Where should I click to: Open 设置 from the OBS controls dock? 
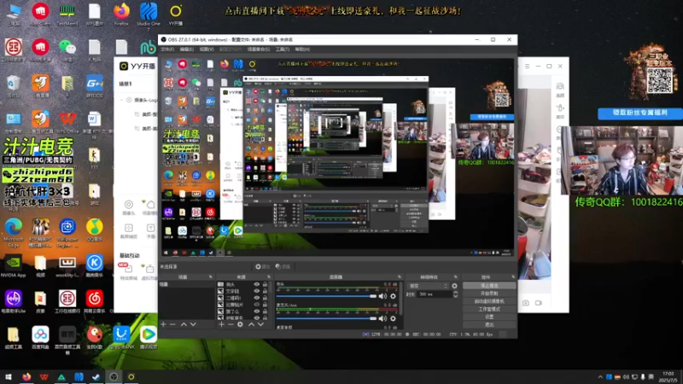489,317
